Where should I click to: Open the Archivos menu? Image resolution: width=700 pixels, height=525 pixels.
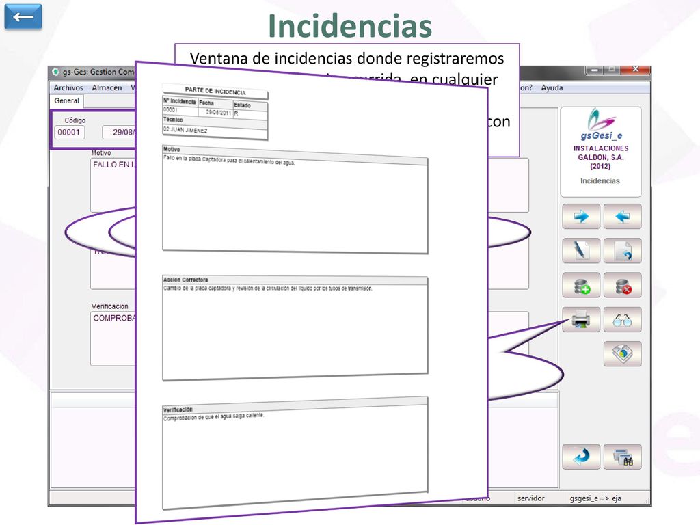(x=68, y=88)
